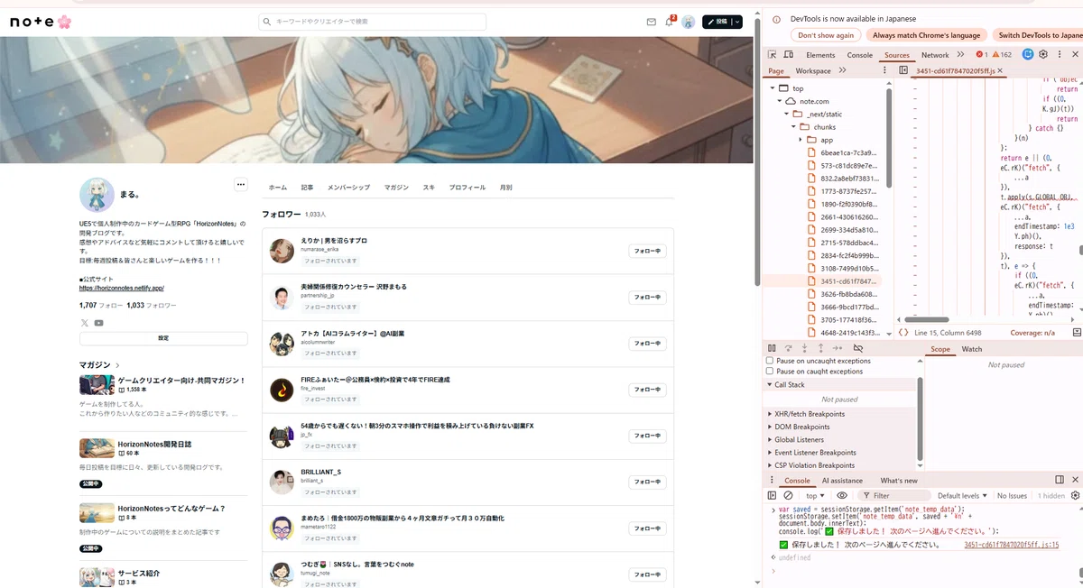Enable Pause on uncaught exceptions

[770, 361]
